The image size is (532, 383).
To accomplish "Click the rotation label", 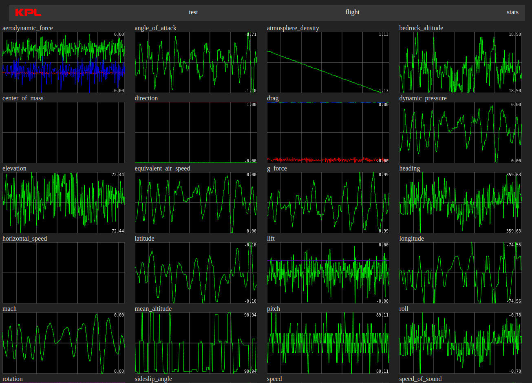I will click(13, 379).
